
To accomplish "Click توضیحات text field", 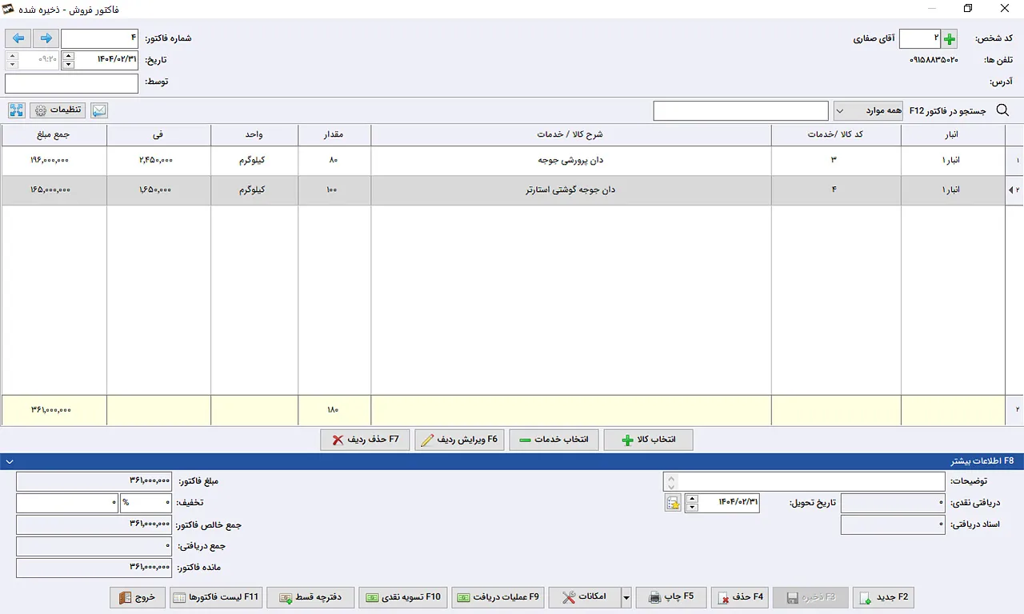I will pos(810,481).
